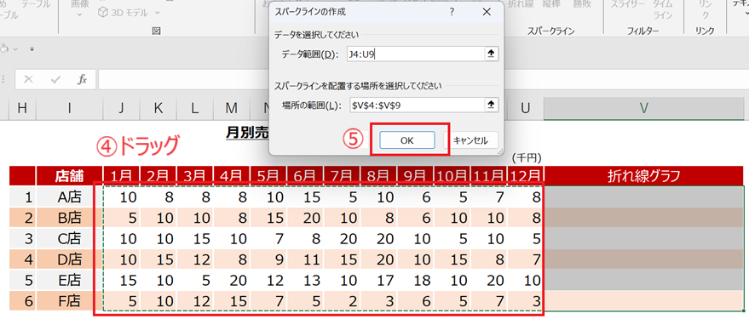
Task: Click the タイムライン filter button
Action: (663, 9)
